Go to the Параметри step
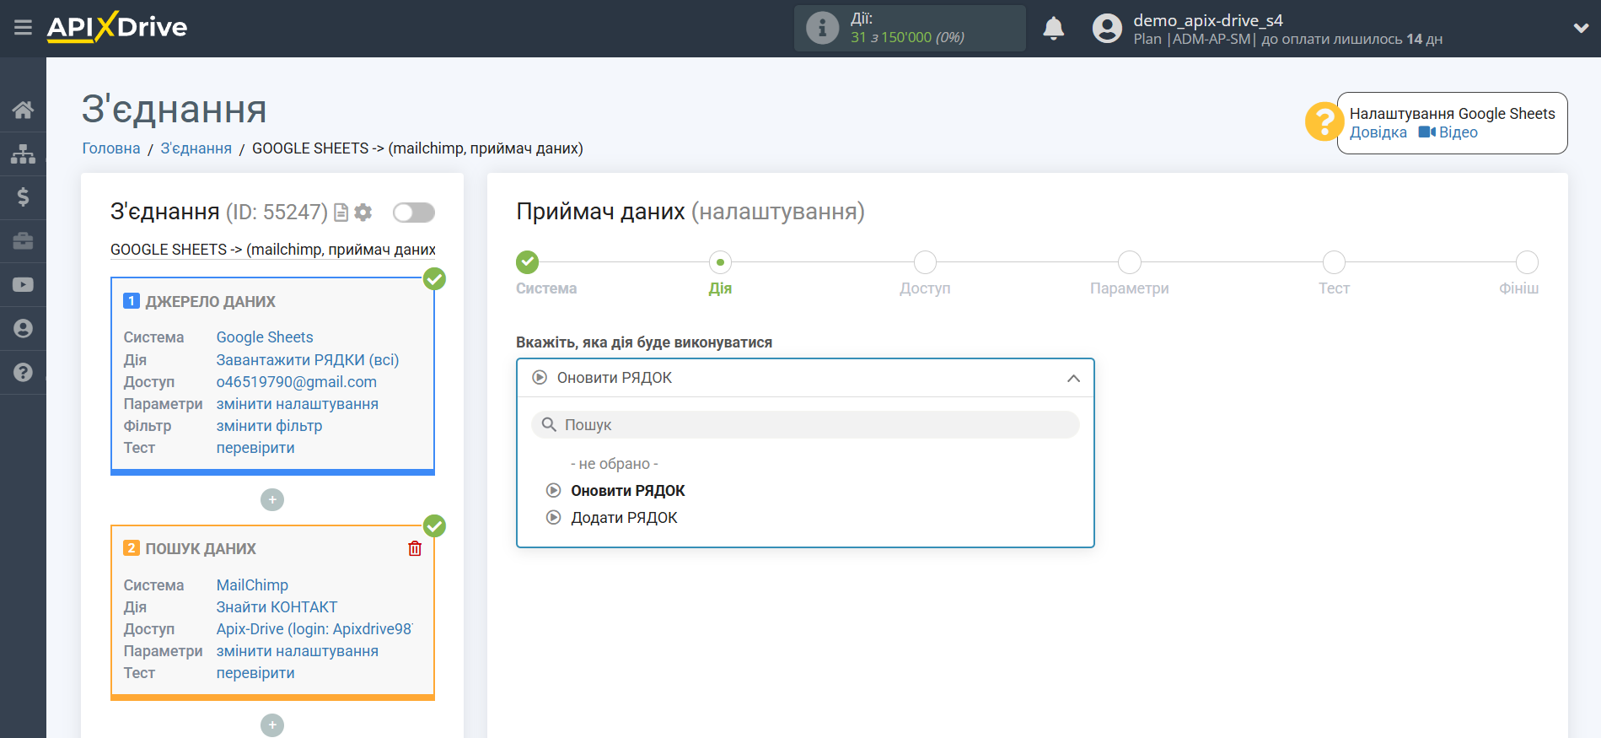This screenshot has height=738, width=1601. pyautogui.click(x=1130, y=262)
